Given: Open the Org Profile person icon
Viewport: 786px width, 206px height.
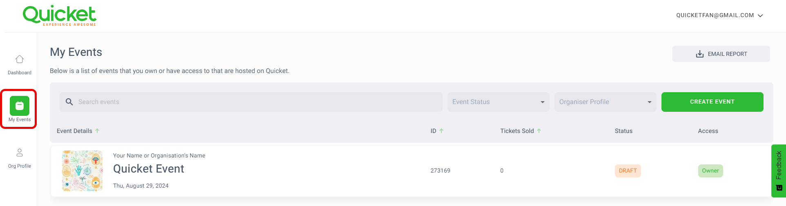Looking at the screenshot, I should pos(19,153).
